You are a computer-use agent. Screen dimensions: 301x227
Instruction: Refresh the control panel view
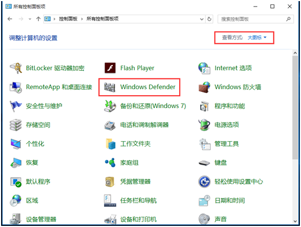pos(209,19)
